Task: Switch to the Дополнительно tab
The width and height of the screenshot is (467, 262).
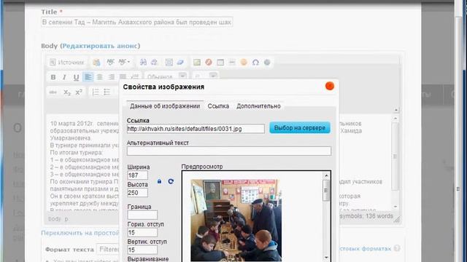Action: 258,106
